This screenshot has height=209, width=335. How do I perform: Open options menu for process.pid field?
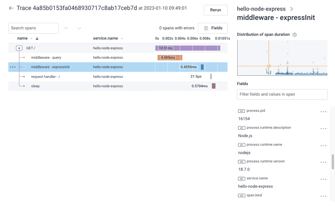323,112
